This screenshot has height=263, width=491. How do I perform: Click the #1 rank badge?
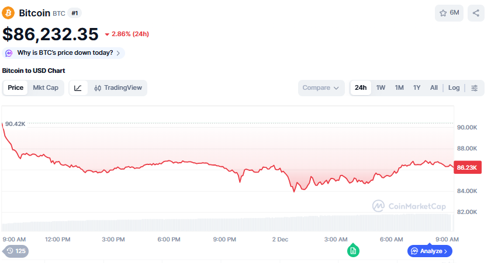click(74, 13)
